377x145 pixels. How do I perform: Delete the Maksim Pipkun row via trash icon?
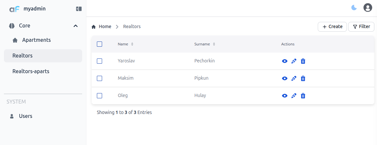(x=303, y=78)
